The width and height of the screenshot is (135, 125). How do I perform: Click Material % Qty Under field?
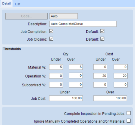point(56,67)
